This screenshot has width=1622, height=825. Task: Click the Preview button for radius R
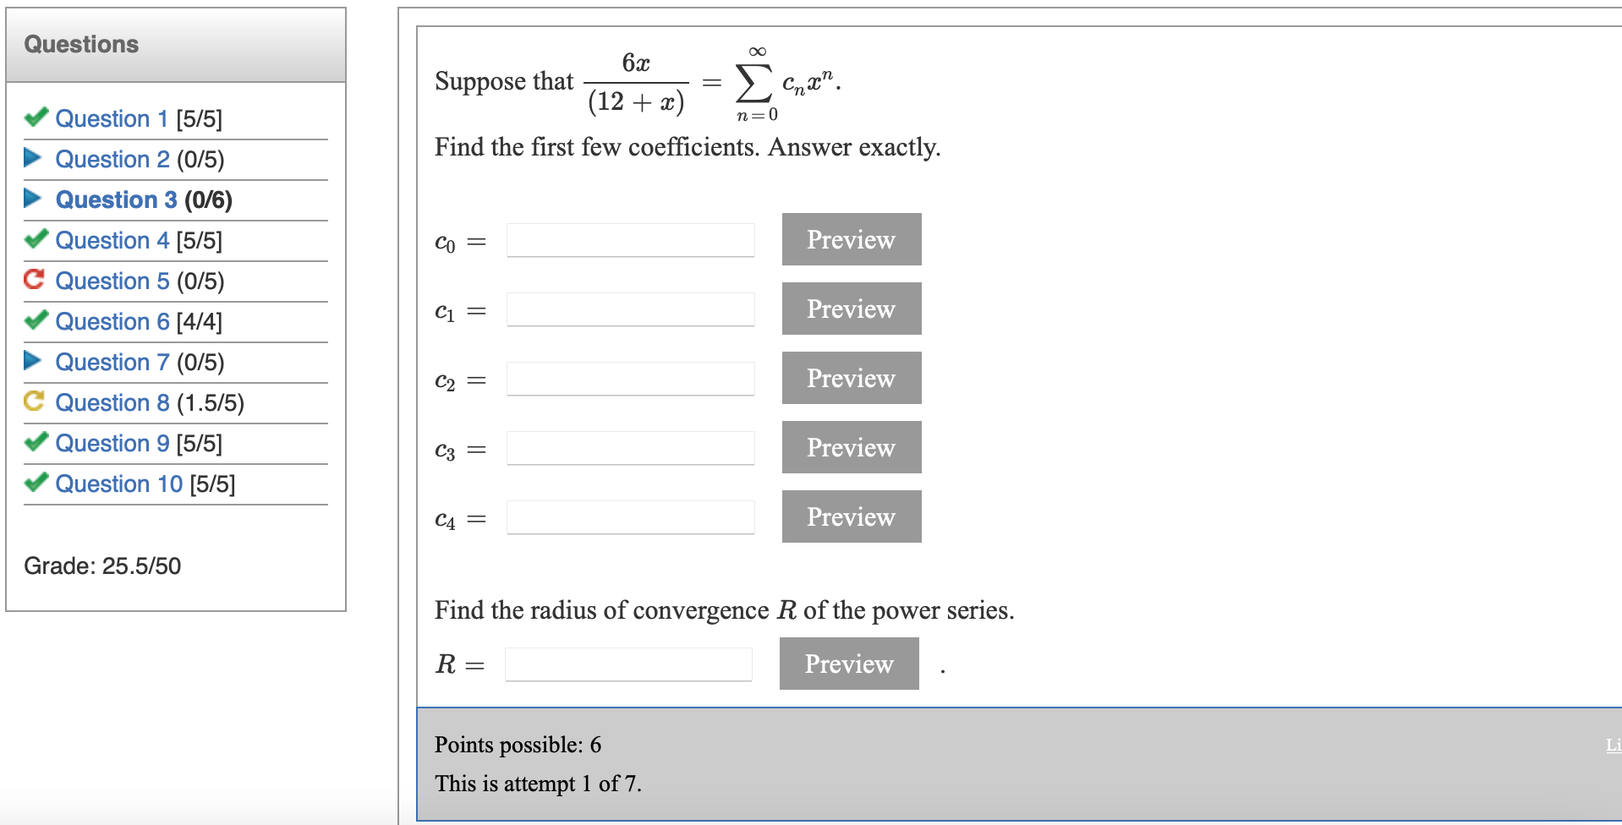coord(848,664)
